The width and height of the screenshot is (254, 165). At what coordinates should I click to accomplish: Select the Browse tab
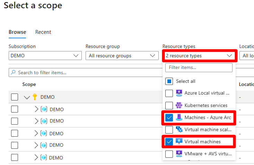pyautogui.click(x=17, y=32)
